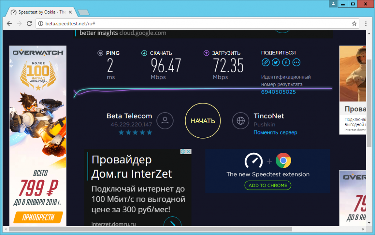Open more sharing options icon
The image size is (375, 235).
click(296, 62)
